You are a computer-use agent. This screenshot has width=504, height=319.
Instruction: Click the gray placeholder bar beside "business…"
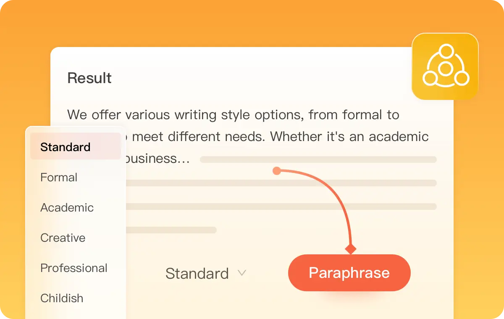318,159
